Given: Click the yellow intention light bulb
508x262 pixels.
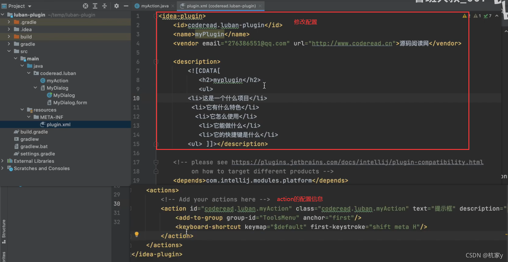Looking at the screenshot, I should (x=137, y=234).
